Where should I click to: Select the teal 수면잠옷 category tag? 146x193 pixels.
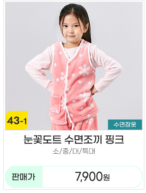125,125
